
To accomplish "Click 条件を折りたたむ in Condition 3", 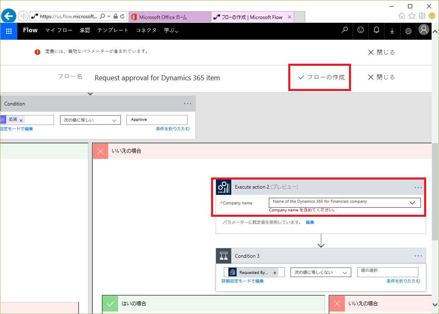I will [403, 281].
